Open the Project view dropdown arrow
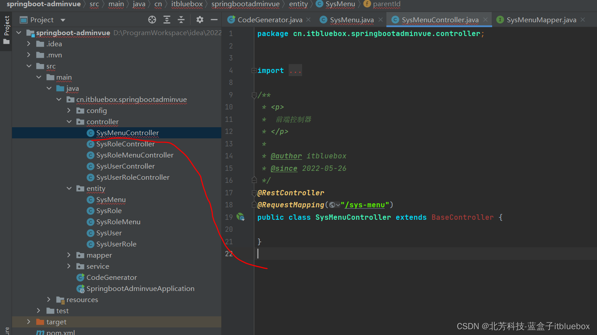Screen dimensions: 597x335 (62, 20)
